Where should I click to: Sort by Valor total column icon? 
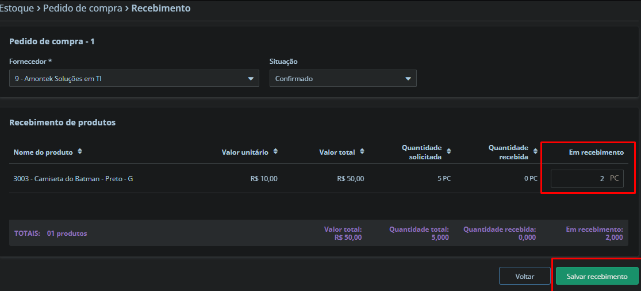(x=362, y=152)
